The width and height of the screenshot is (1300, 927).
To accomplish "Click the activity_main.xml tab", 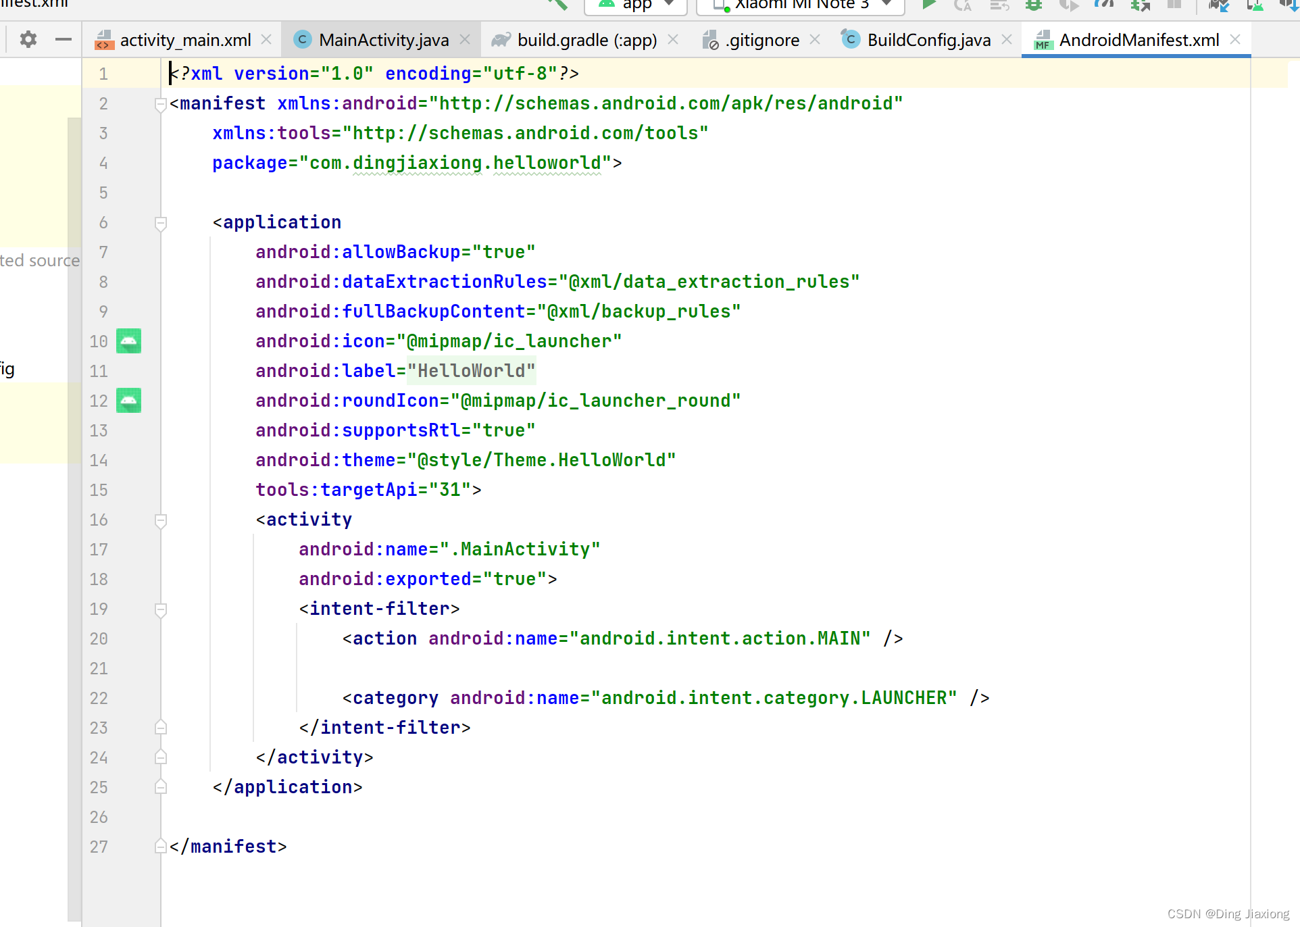I will (186, 40).
